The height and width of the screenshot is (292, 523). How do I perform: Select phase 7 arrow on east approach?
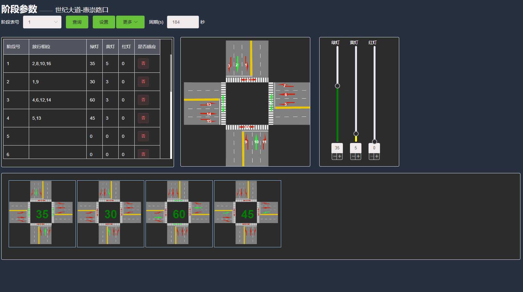[285, 86]
